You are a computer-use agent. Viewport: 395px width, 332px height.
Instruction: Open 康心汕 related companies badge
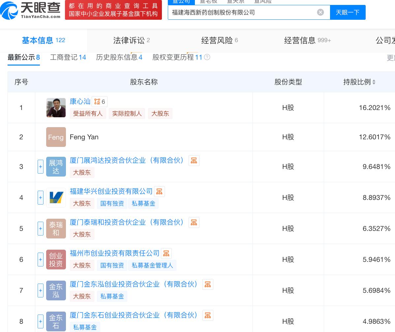[x=100, y=102]
